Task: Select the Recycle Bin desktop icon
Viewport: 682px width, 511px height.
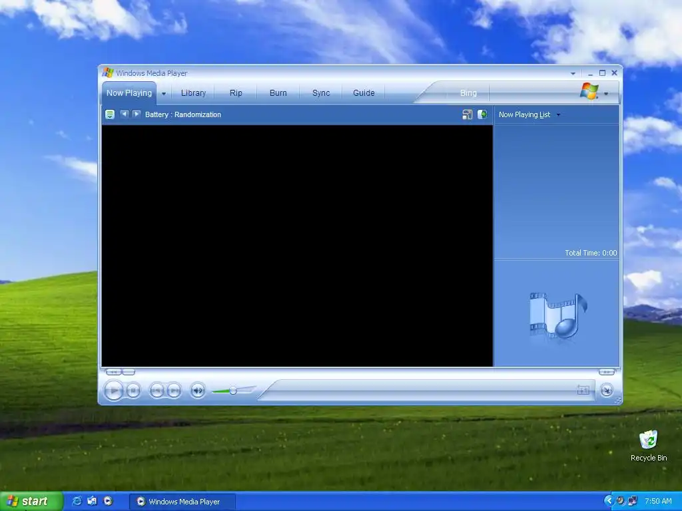Action: coord(649,446)
